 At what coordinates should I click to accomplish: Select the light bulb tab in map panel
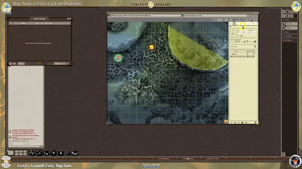249,23
